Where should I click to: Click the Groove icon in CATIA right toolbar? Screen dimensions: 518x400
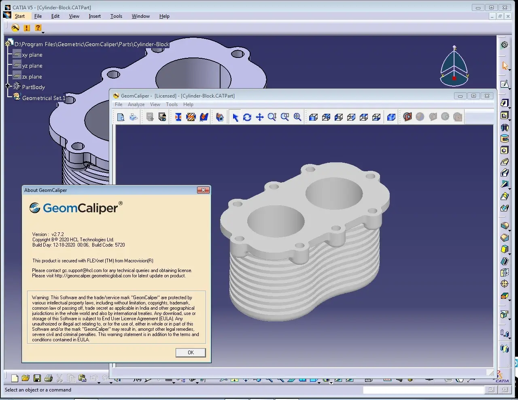504,138
